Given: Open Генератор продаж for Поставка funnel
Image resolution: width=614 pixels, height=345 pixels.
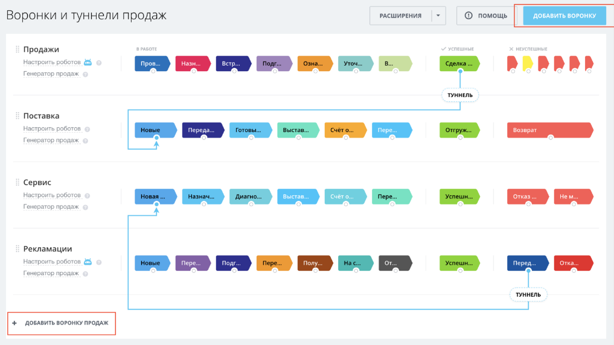Looking at the screenshot, I should (51, 141).
